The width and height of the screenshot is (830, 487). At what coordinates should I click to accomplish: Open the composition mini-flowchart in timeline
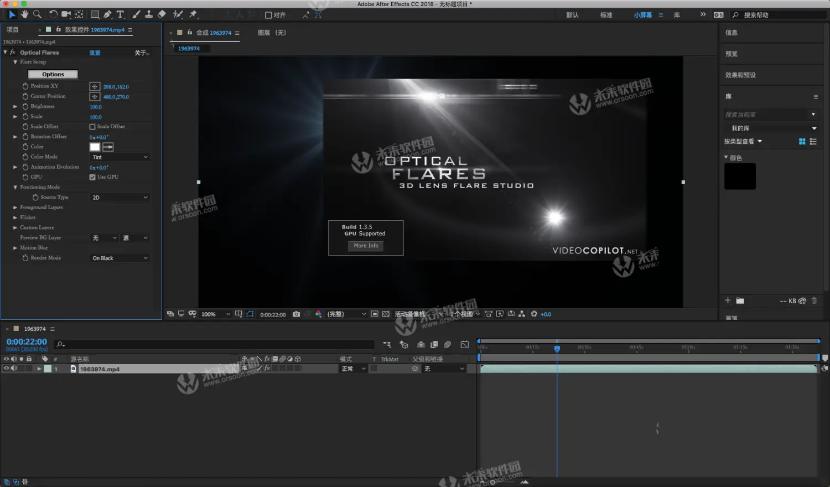click(387, 345)
